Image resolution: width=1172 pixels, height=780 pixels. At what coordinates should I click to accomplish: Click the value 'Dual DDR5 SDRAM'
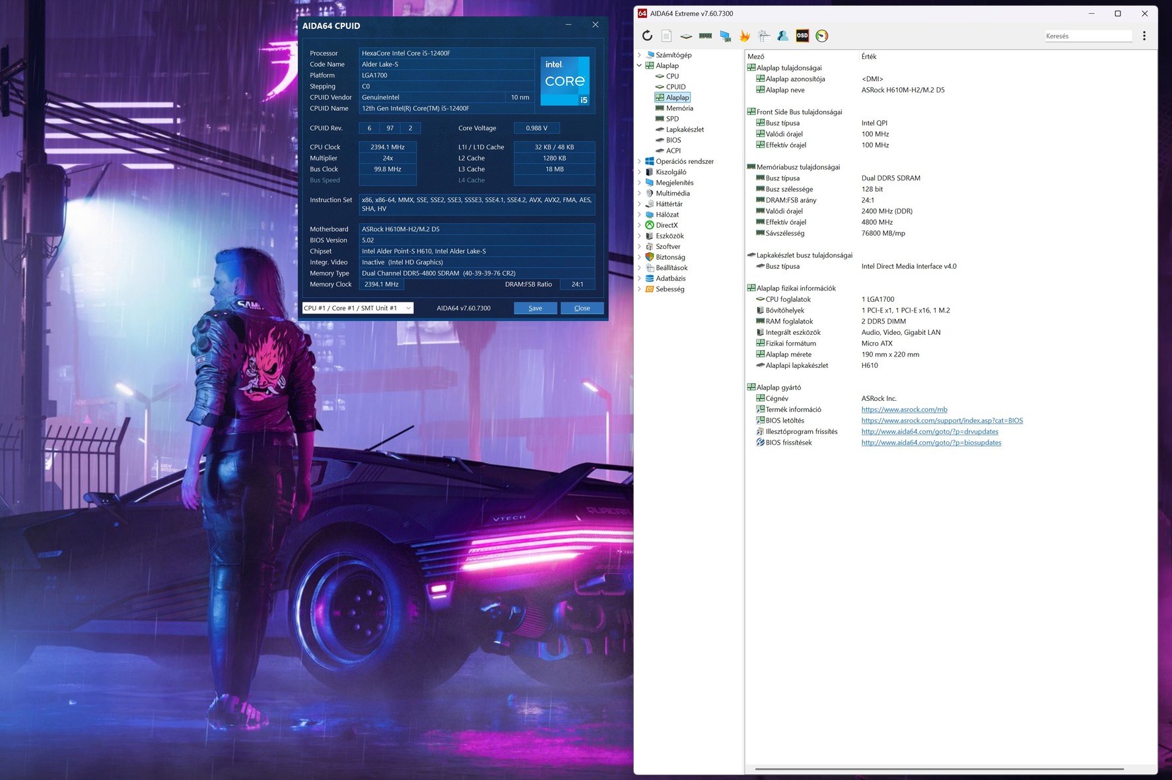pos(891,178)
